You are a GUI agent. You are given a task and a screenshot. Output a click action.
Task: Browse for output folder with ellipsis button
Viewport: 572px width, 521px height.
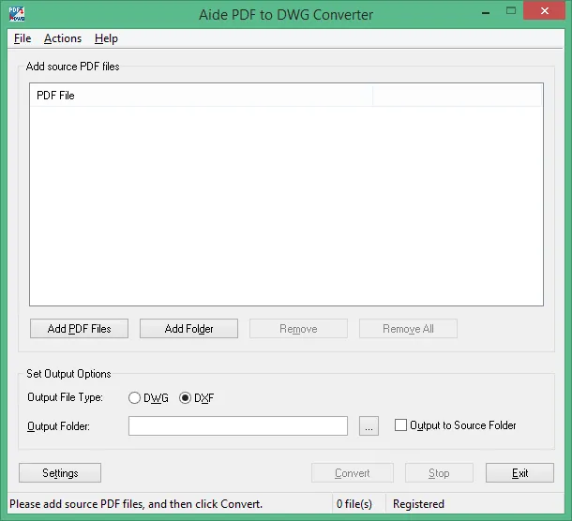tap(369, 425)
